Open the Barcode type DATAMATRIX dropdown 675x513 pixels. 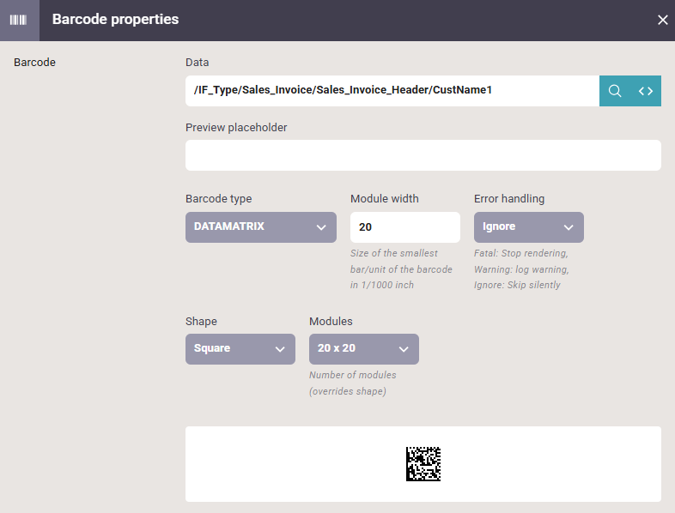coord(261,227)
